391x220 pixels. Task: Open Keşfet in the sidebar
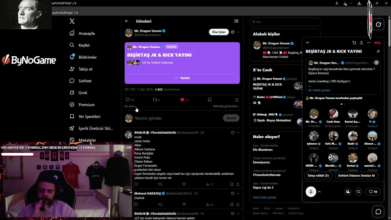pyautogui.click(x=84, y=45)
